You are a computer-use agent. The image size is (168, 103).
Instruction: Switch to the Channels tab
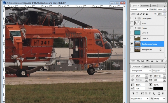coord(145,6)
